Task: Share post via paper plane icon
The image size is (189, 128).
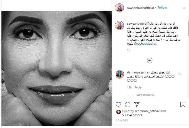Action: tap(137, 104)
